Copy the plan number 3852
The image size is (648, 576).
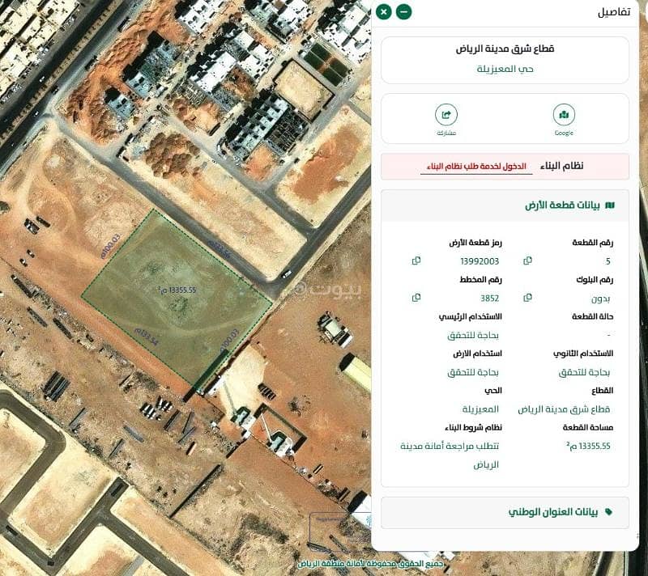tap(416, 298)
